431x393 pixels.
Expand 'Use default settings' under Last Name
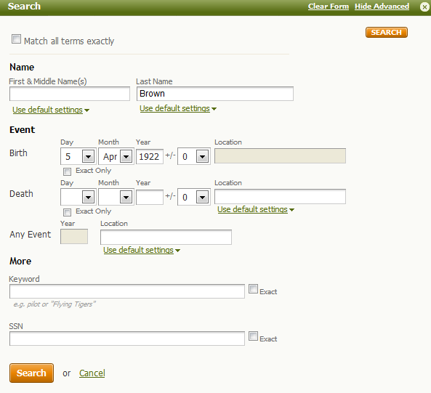(x=178, y=108)
